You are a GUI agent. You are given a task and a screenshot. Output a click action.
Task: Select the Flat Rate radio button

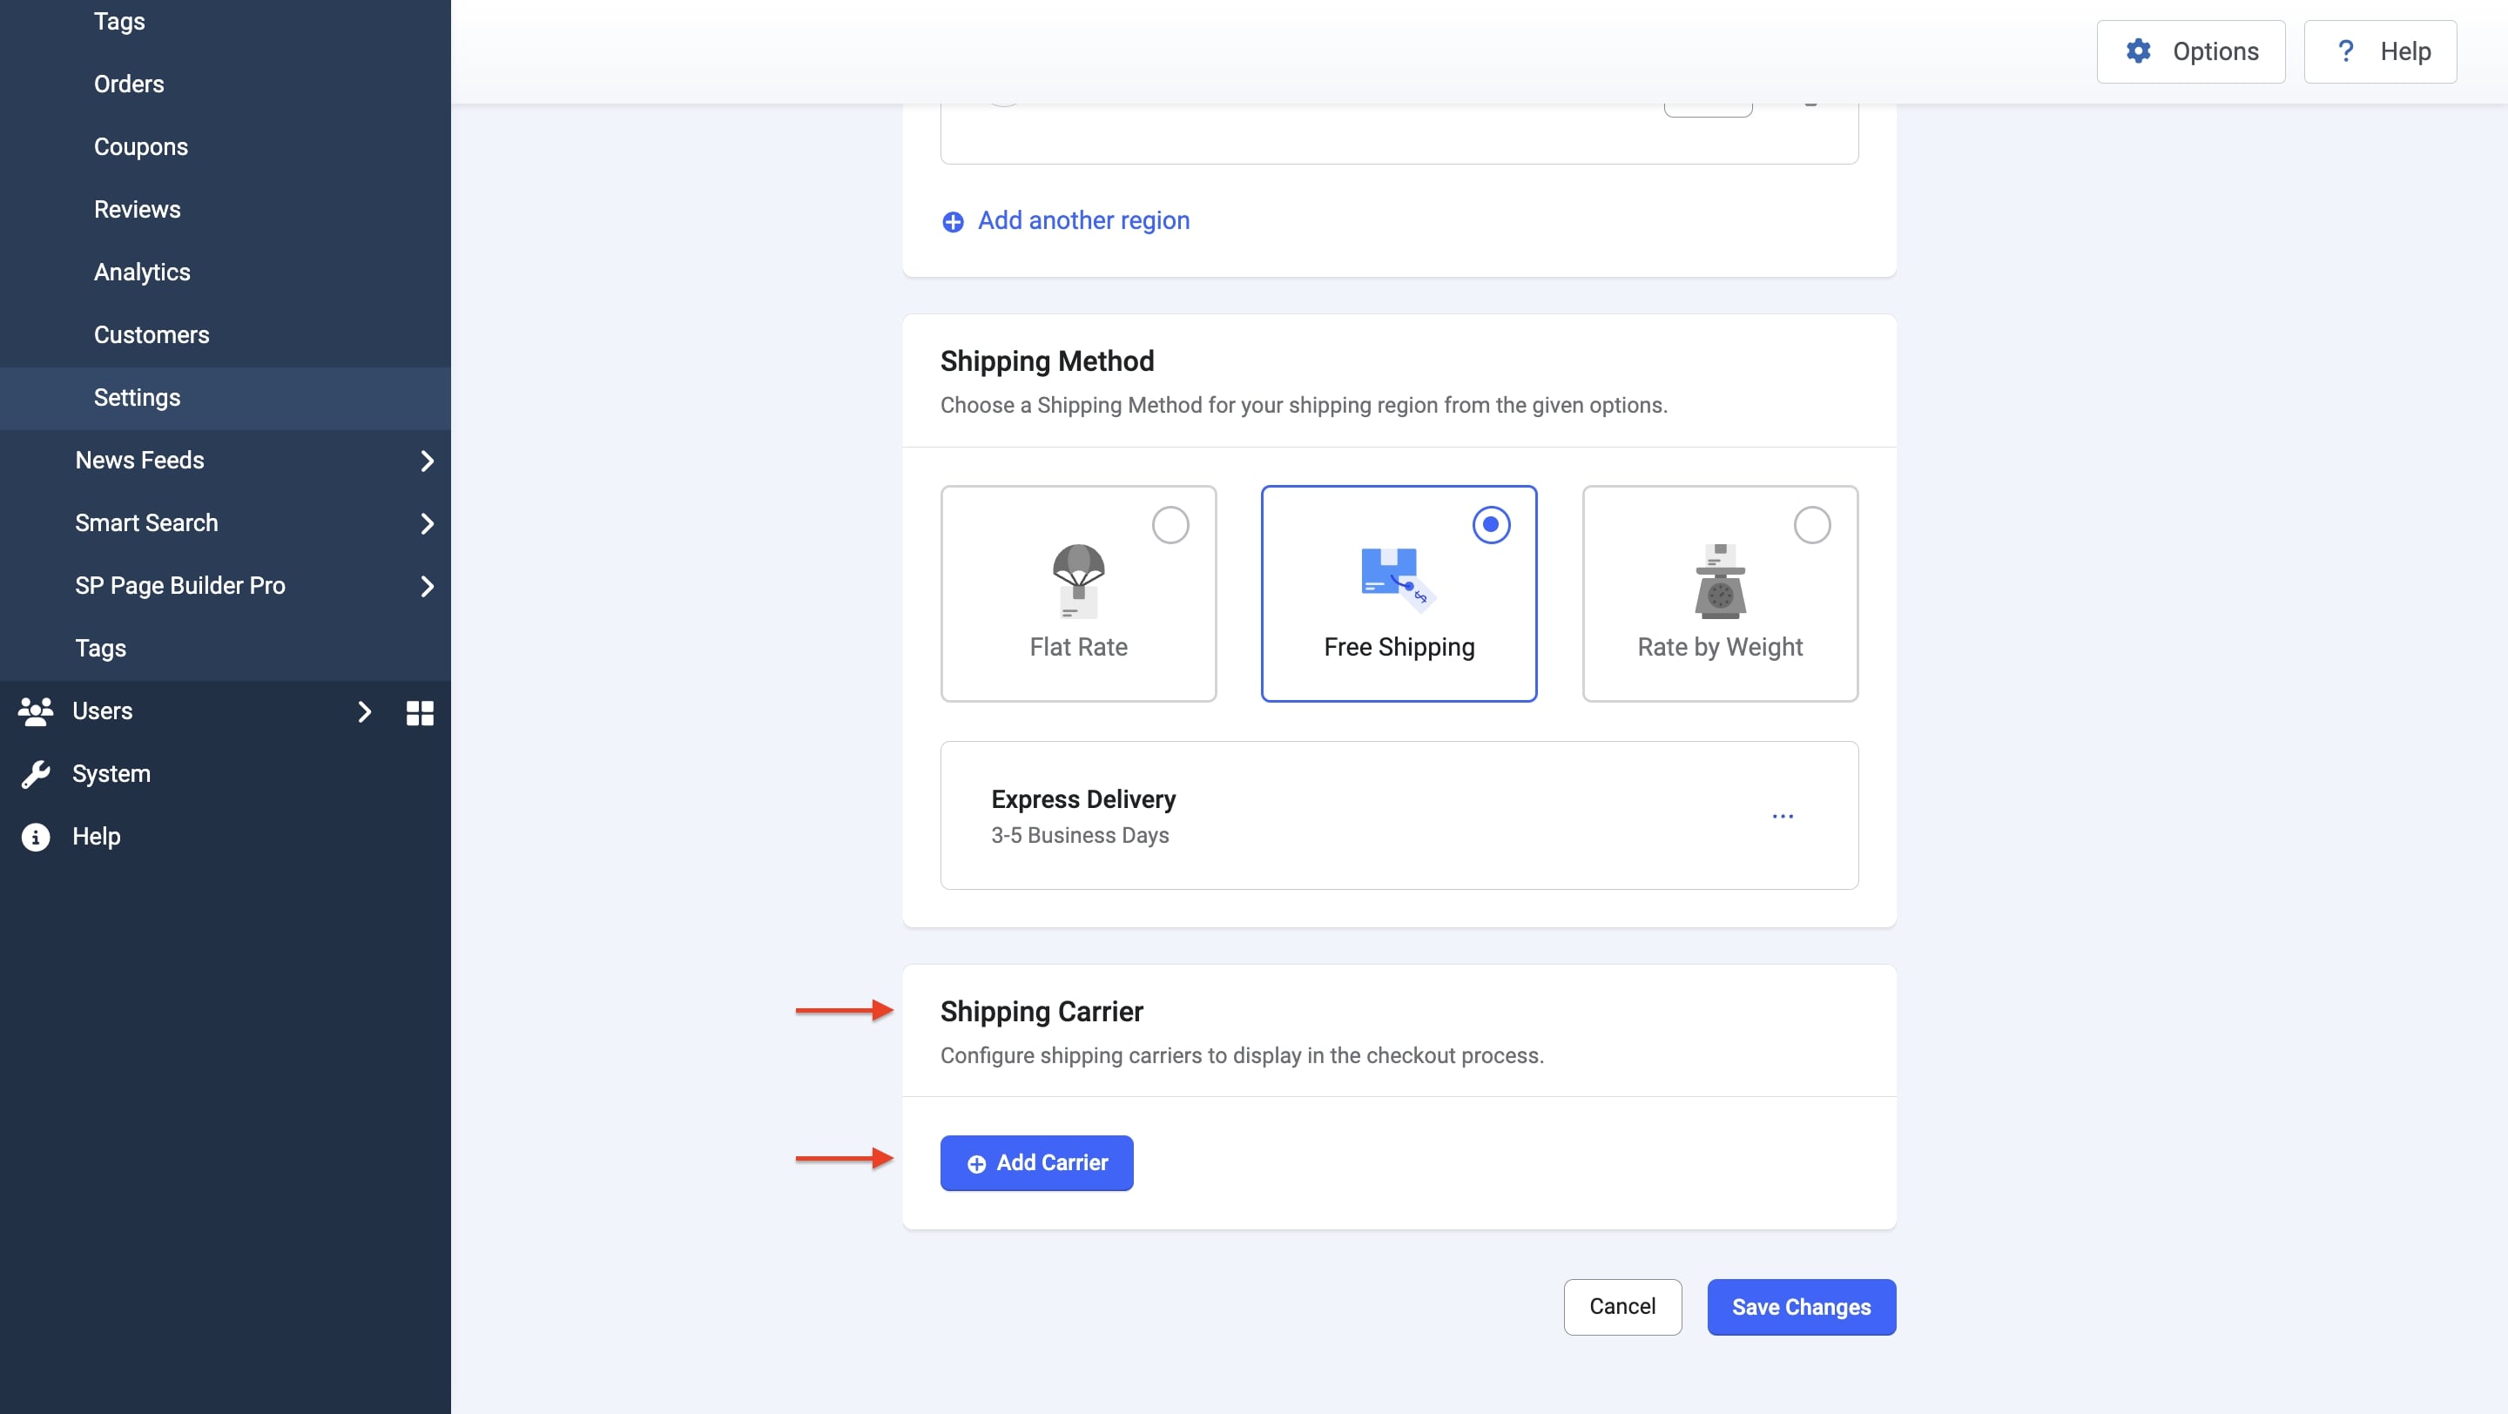click(1170, 526)
